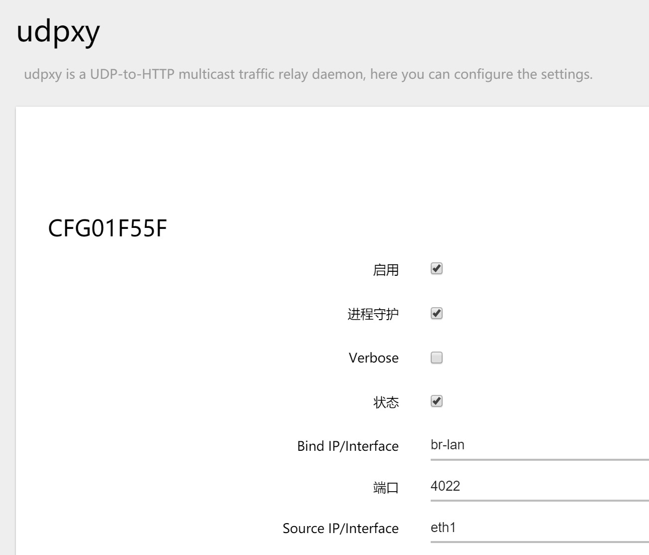Click the CFG01F55F section heading
Viewport: 649px width, 555px height.
(x=107, y=229)
